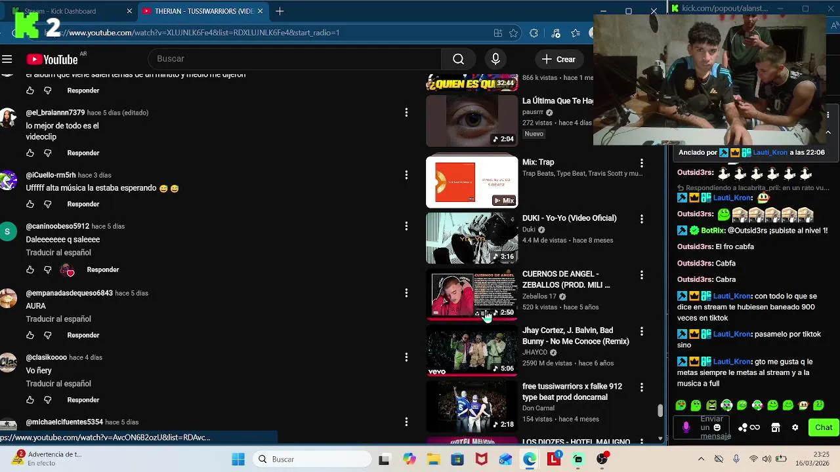Image resolution: width=840 pixels, height=472 pixels.
Task: Focus the YouTube Buscar search box
Action: (295, 59)
